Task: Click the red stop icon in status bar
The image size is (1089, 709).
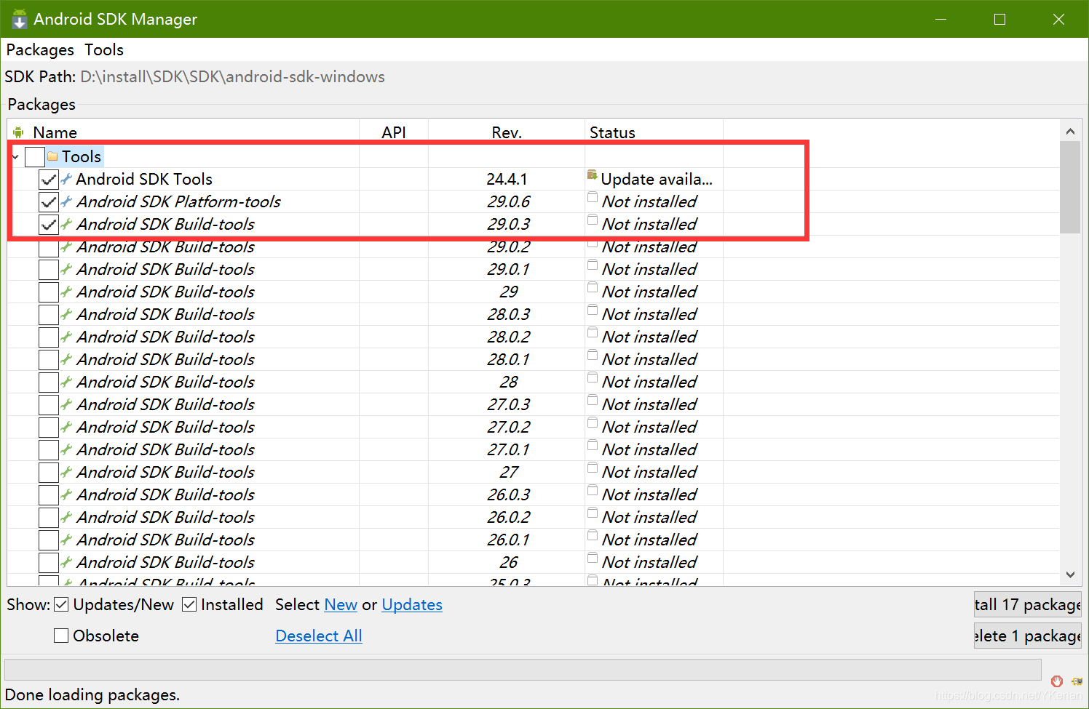Action: (x=1057, y=681)
